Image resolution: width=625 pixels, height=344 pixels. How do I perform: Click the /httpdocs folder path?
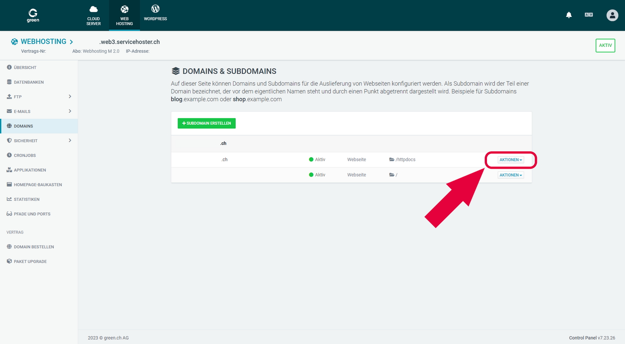point(402,160)
